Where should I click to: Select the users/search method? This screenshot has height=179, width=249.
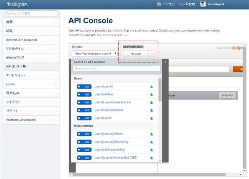tap(103, 118)
